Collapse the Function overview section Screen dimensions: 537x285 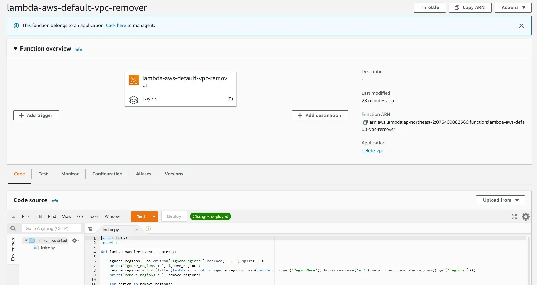pyautogui.click(x=15, y=49)
